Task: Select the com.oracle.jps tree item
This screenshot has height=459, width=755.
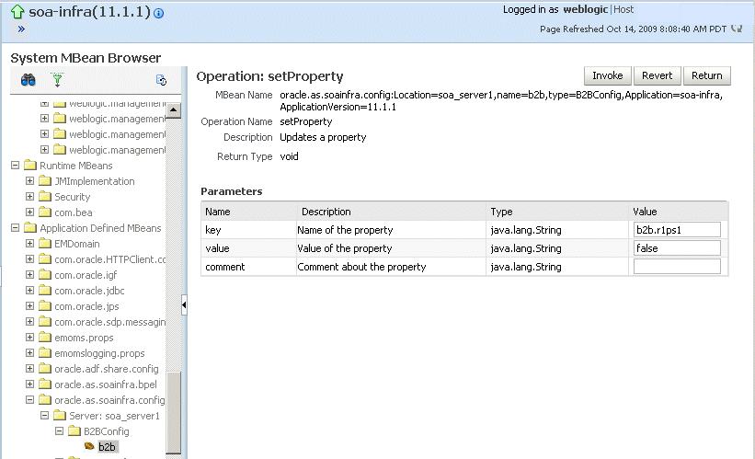Action: (86, 306)
